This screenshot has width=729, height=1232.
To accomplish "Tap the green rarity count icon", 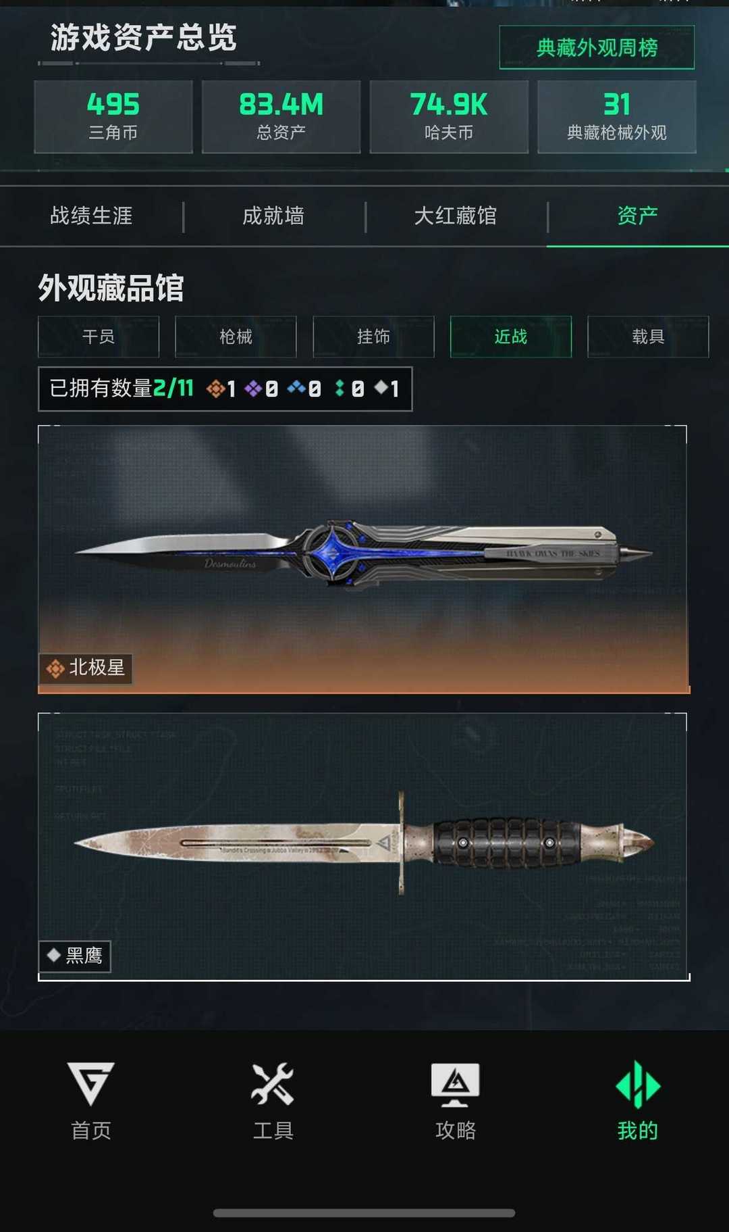I will point(340,388).
